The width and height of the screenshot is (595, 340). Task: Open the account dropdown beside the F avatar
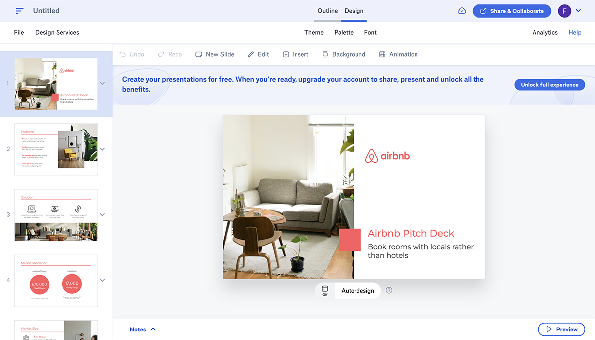click(578, 10)
